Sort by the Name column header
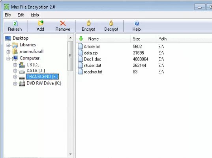This screenshot has height=158, width=212. tap(93, 39)
